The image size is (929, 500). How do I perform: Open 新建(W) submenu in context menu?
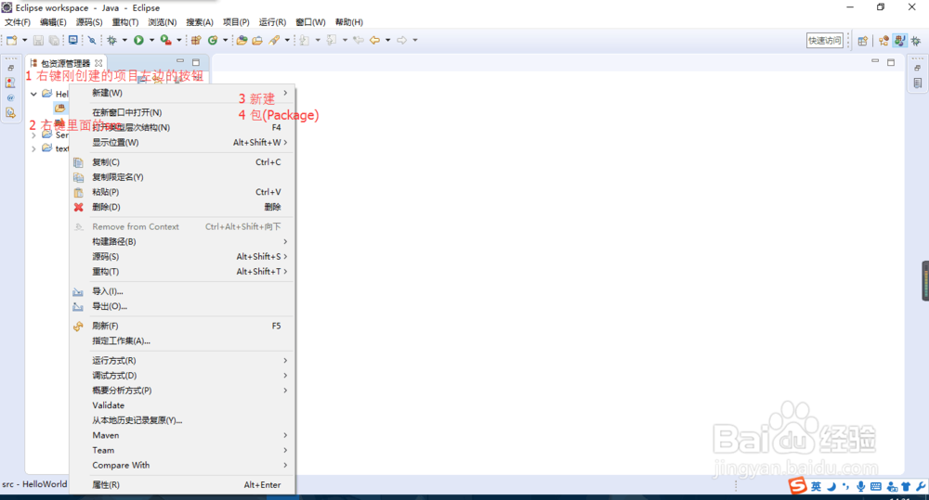coord(182,93)
